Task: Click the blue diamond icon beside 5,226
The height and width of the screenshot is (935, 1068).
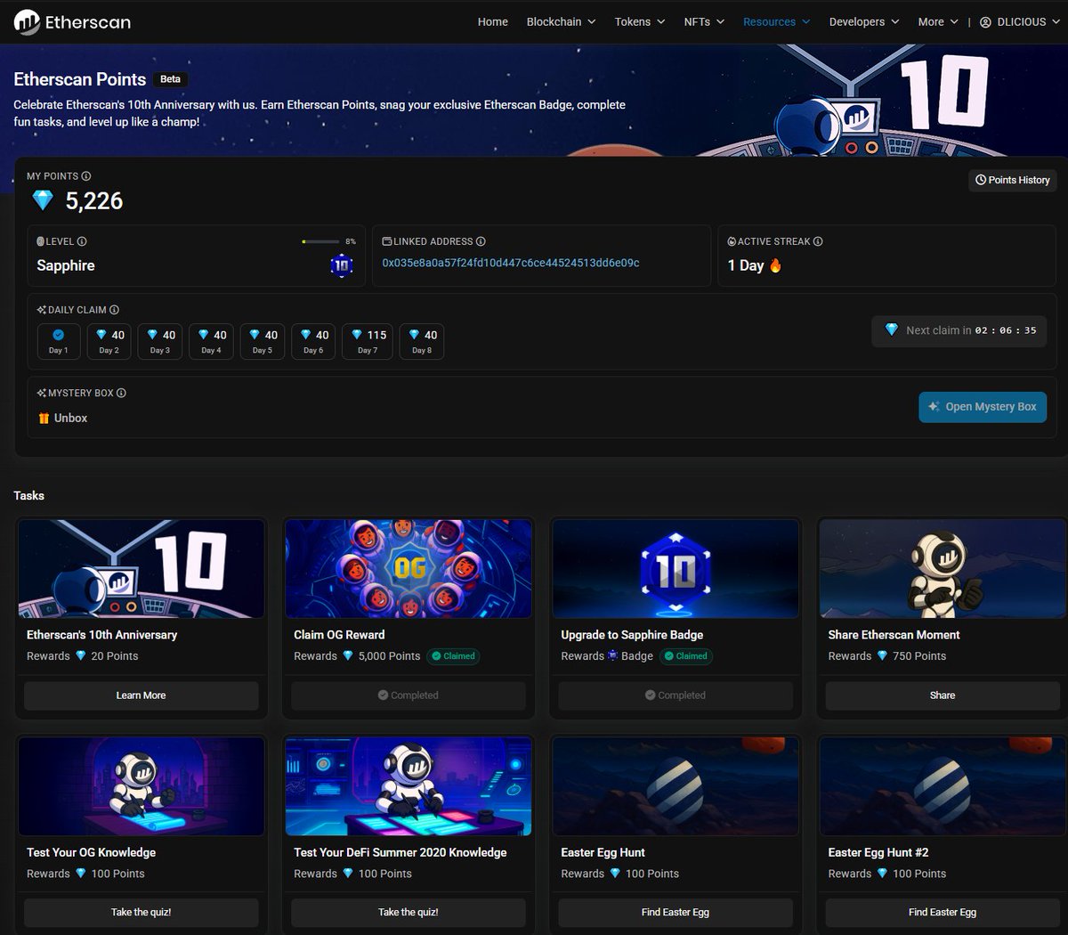Action: tap(43, 200)
